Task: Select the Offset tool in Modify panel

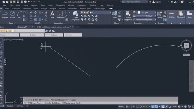Action: coord(46,19)
